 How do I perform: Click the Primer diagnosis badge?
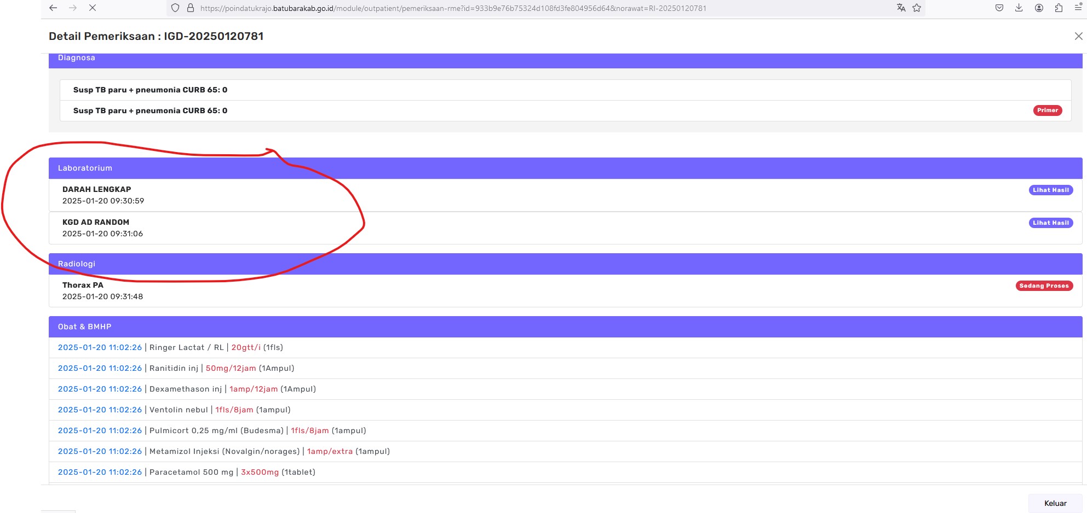click(1047, 110)
